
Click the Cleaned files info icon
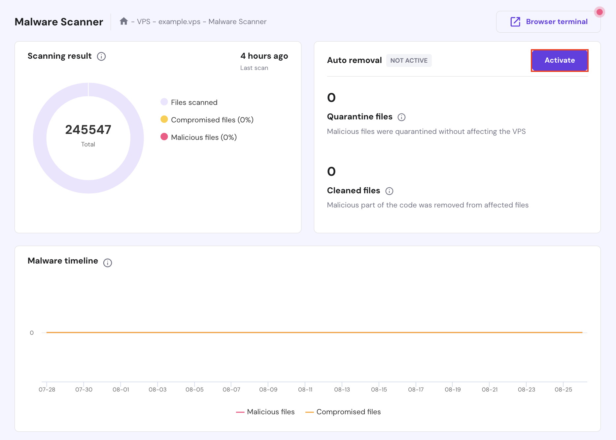390,191
